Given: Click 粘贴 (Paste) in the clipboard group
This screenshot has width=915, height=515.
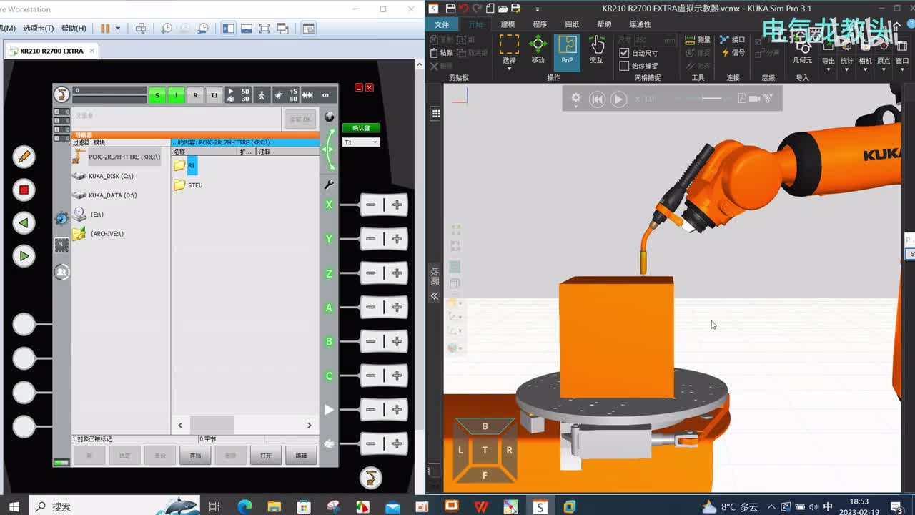Looking at the screenshot, I should 441,53.
